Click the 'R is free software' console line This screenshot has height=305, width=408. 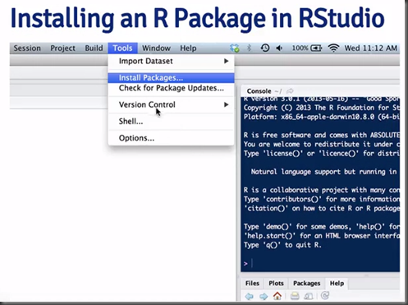click(321, 135)
